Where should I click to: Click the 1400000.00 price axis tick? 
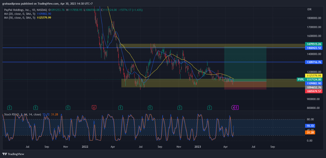pyautogui.click(x=314, y=54)
